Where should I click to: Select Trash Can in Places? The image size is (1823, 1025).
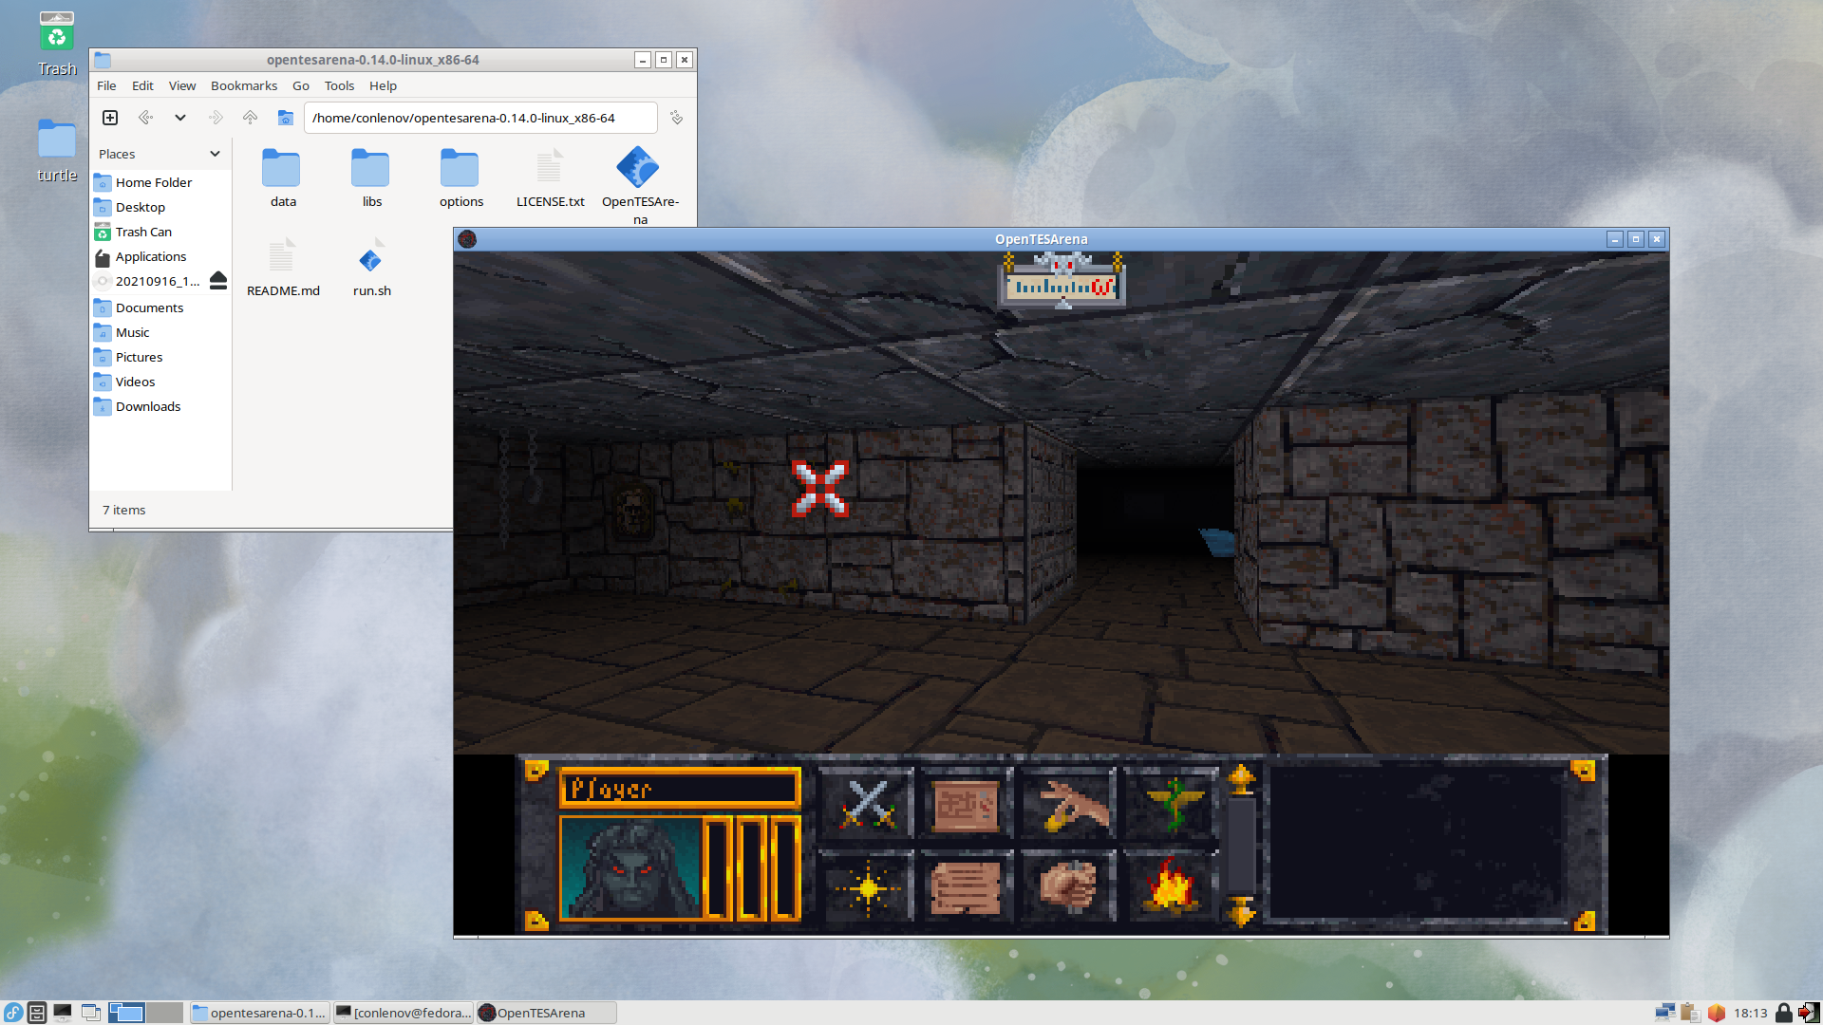[x=160, y=232]
